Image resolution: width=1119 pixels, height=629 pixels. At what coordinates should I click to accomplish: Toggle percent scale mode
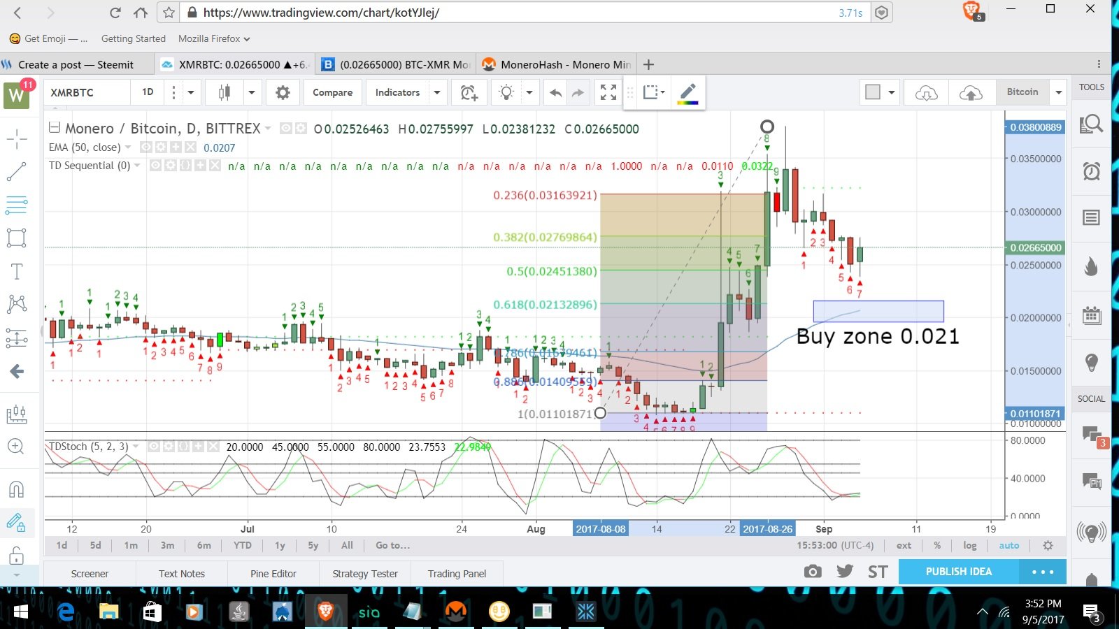point(937,545)
